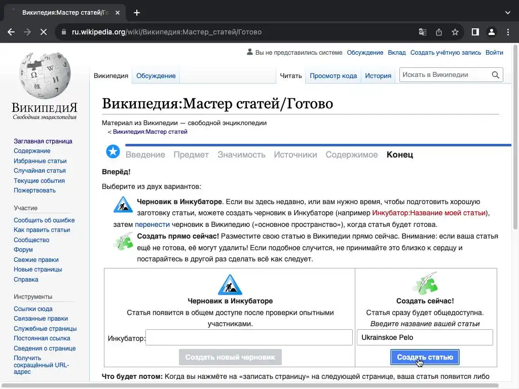Open Заглавная страница in sidebar
The width and height of the screenshot is (519, 389).
point(43,141)
